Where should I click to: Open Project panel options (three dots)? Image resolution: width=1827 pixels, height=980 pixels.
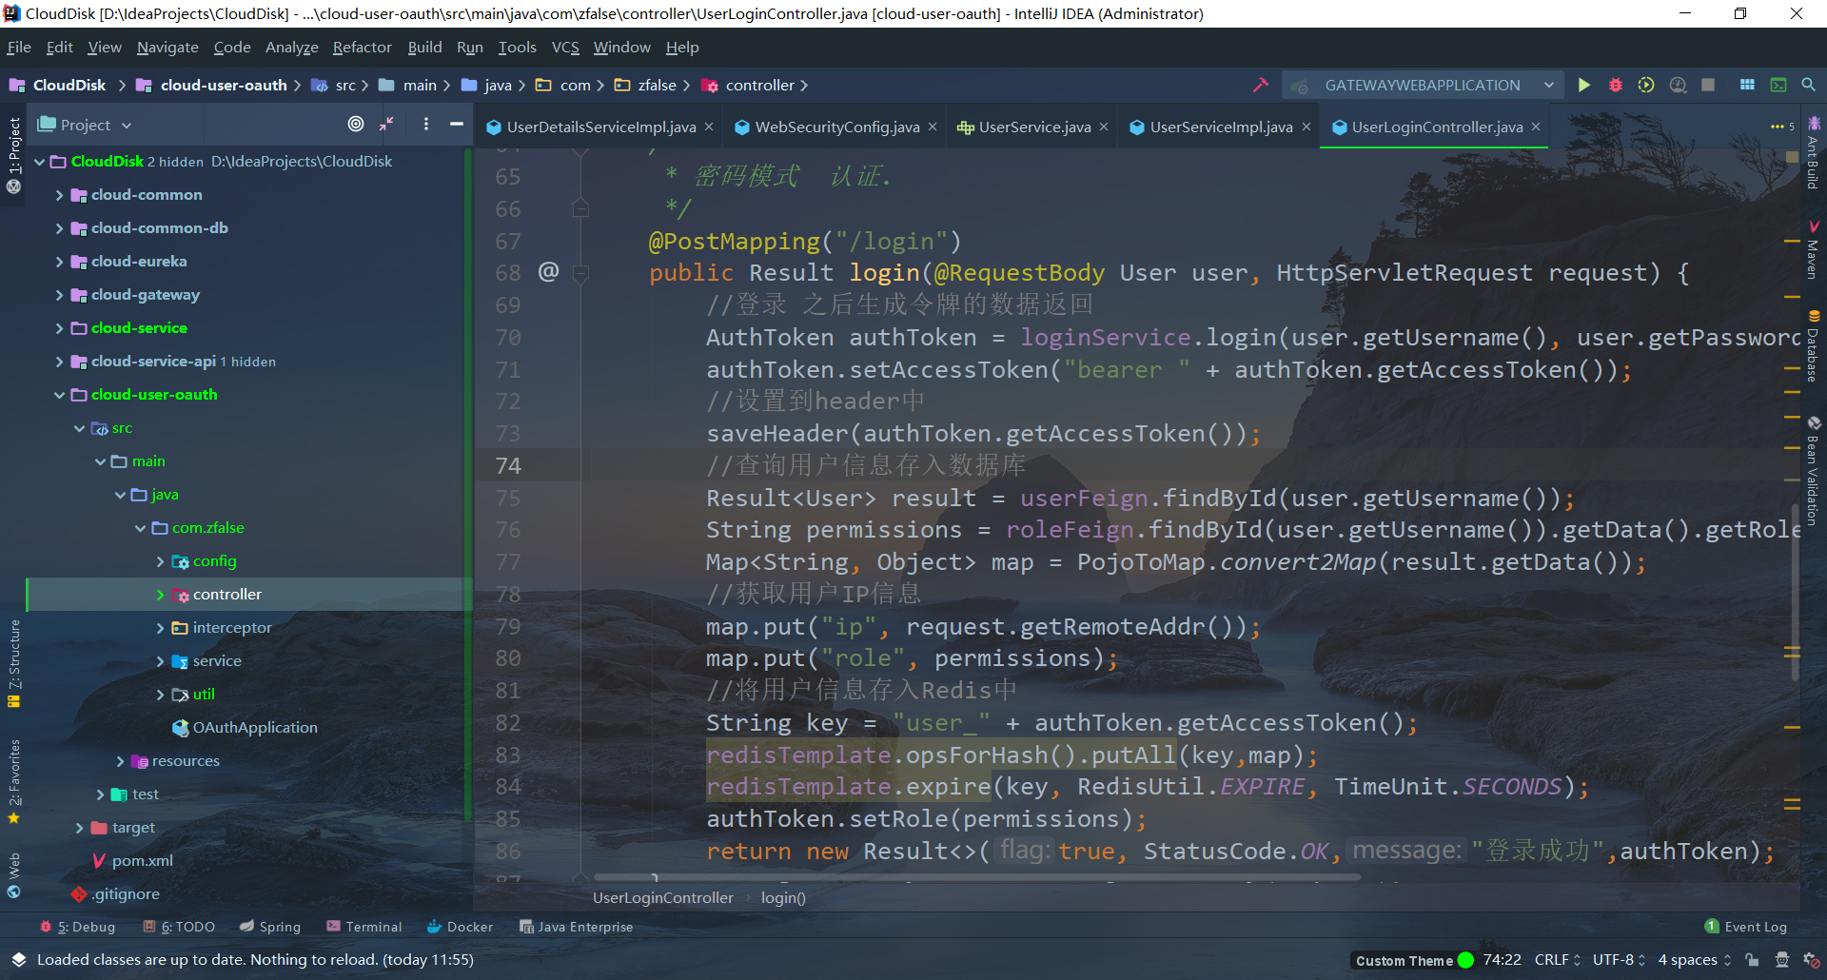click(x=425, y=124)
